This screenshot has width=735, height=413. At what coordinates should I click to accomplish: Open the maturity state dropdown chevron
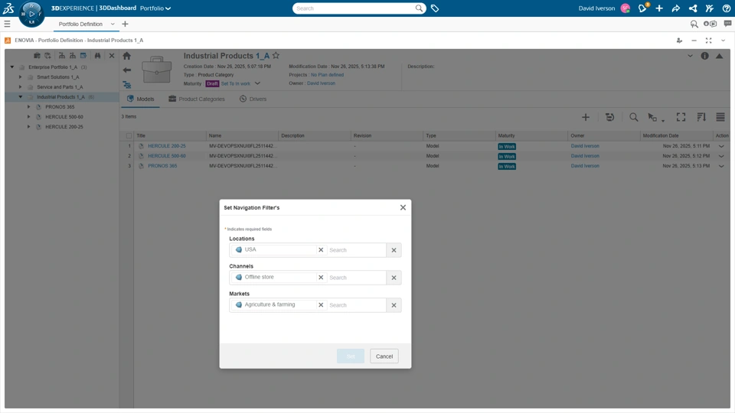click(x=257, y=83)
